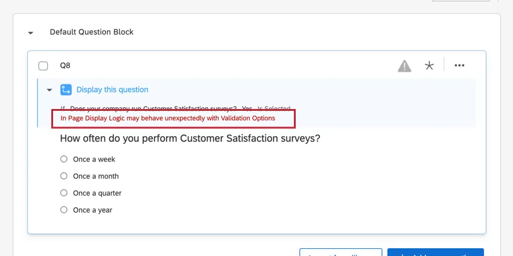
Task: Select the "Once a month" radio button
Action: coord(64,176)
